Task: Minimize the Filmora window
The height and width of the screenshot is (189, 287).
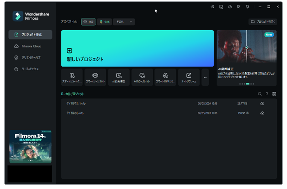Action: 260,7
